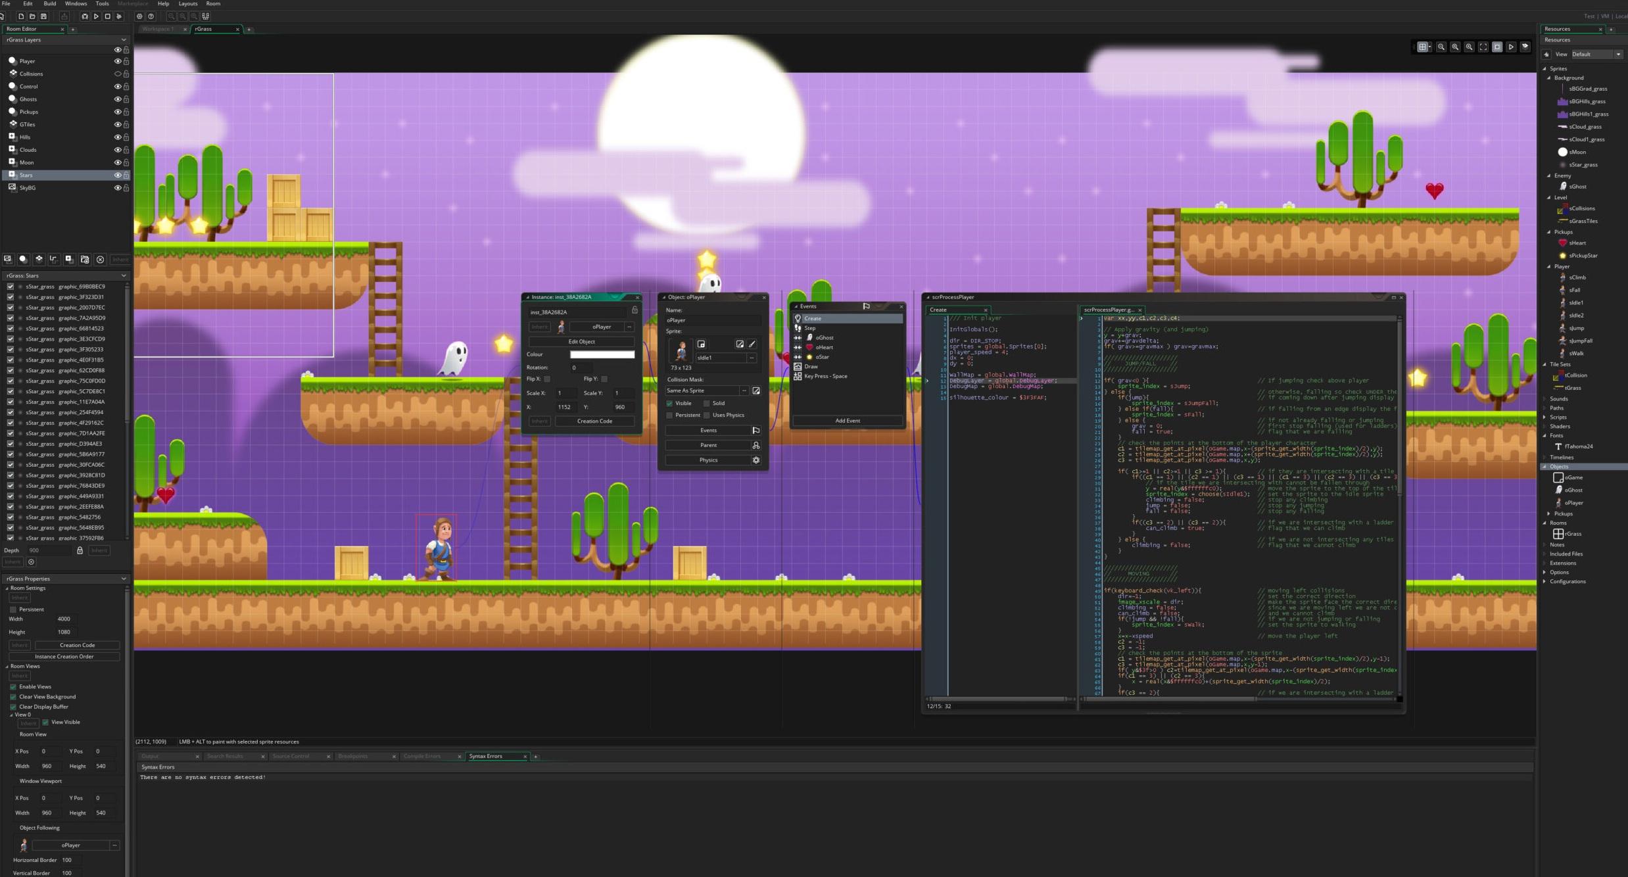Click the Save project toolbar icon

tap(44, 16)
